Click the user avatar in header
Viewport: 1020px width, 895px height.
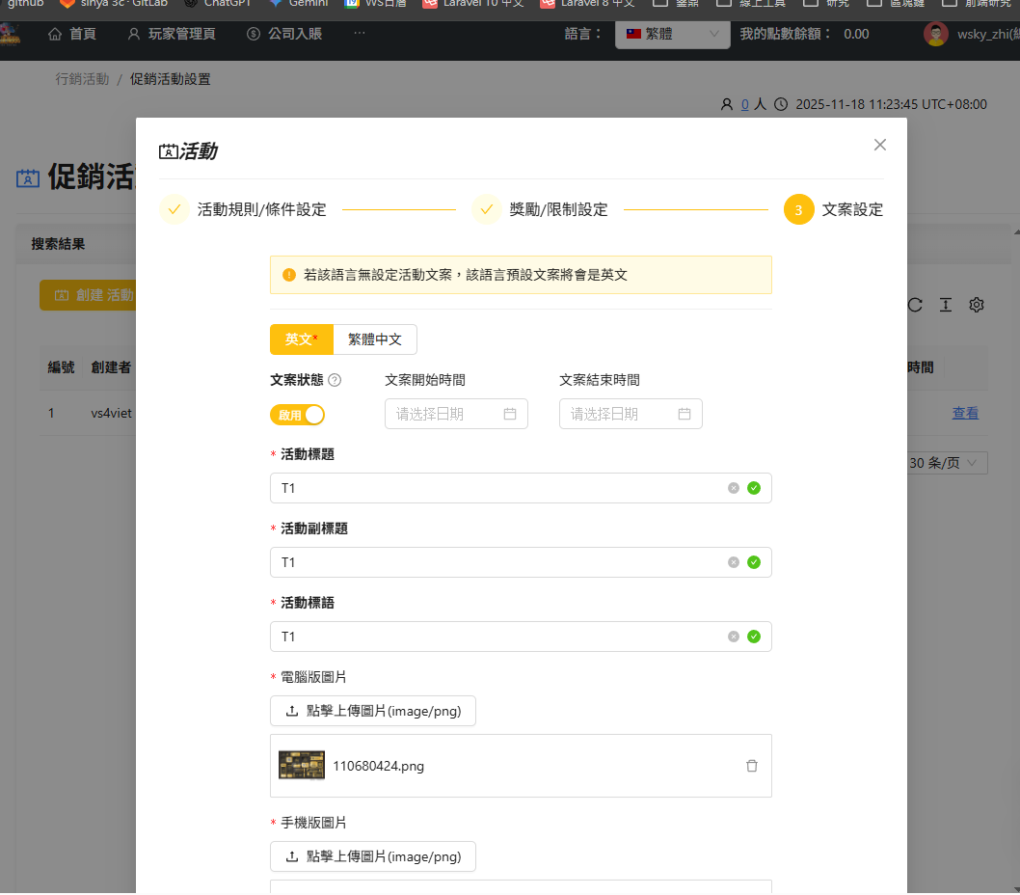(935, 35)
